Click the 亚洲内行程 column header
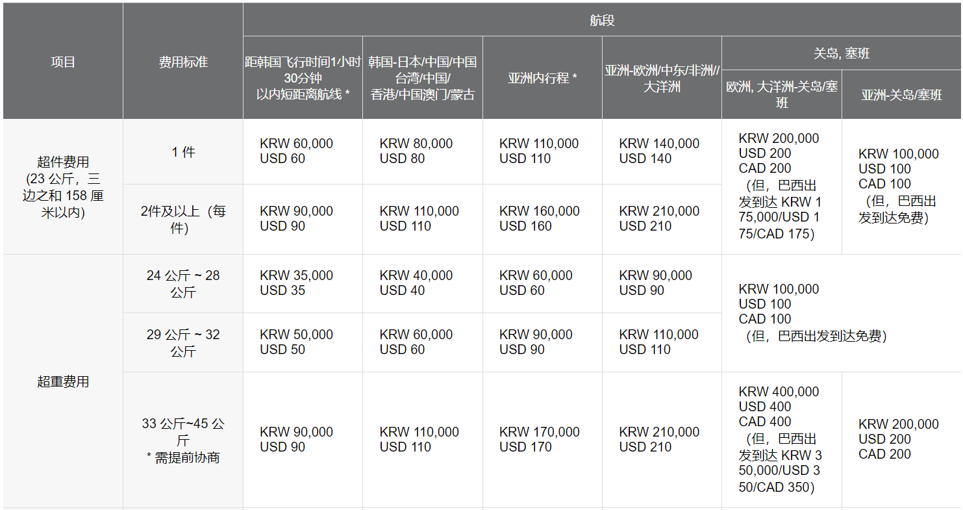Image resolution: width=963 pixels, height=510 pixels. [x=542, y=78]
